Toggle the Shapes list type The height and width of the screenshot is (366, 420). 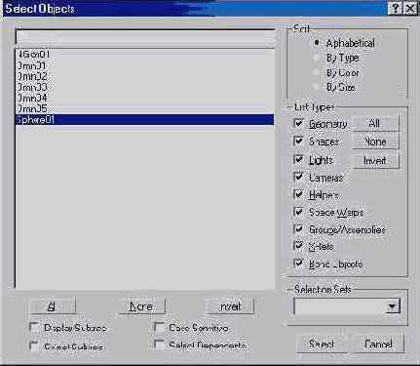pyautogui.click(x=298, y=142)
